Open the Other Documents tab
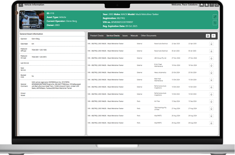Image resolution: width=235 pixels, height=155 pixels. pos(148,36)
